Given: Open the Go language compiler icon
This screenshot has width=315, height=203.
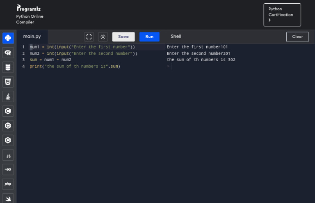Looking at the screenshot, I should pos(8,170).
